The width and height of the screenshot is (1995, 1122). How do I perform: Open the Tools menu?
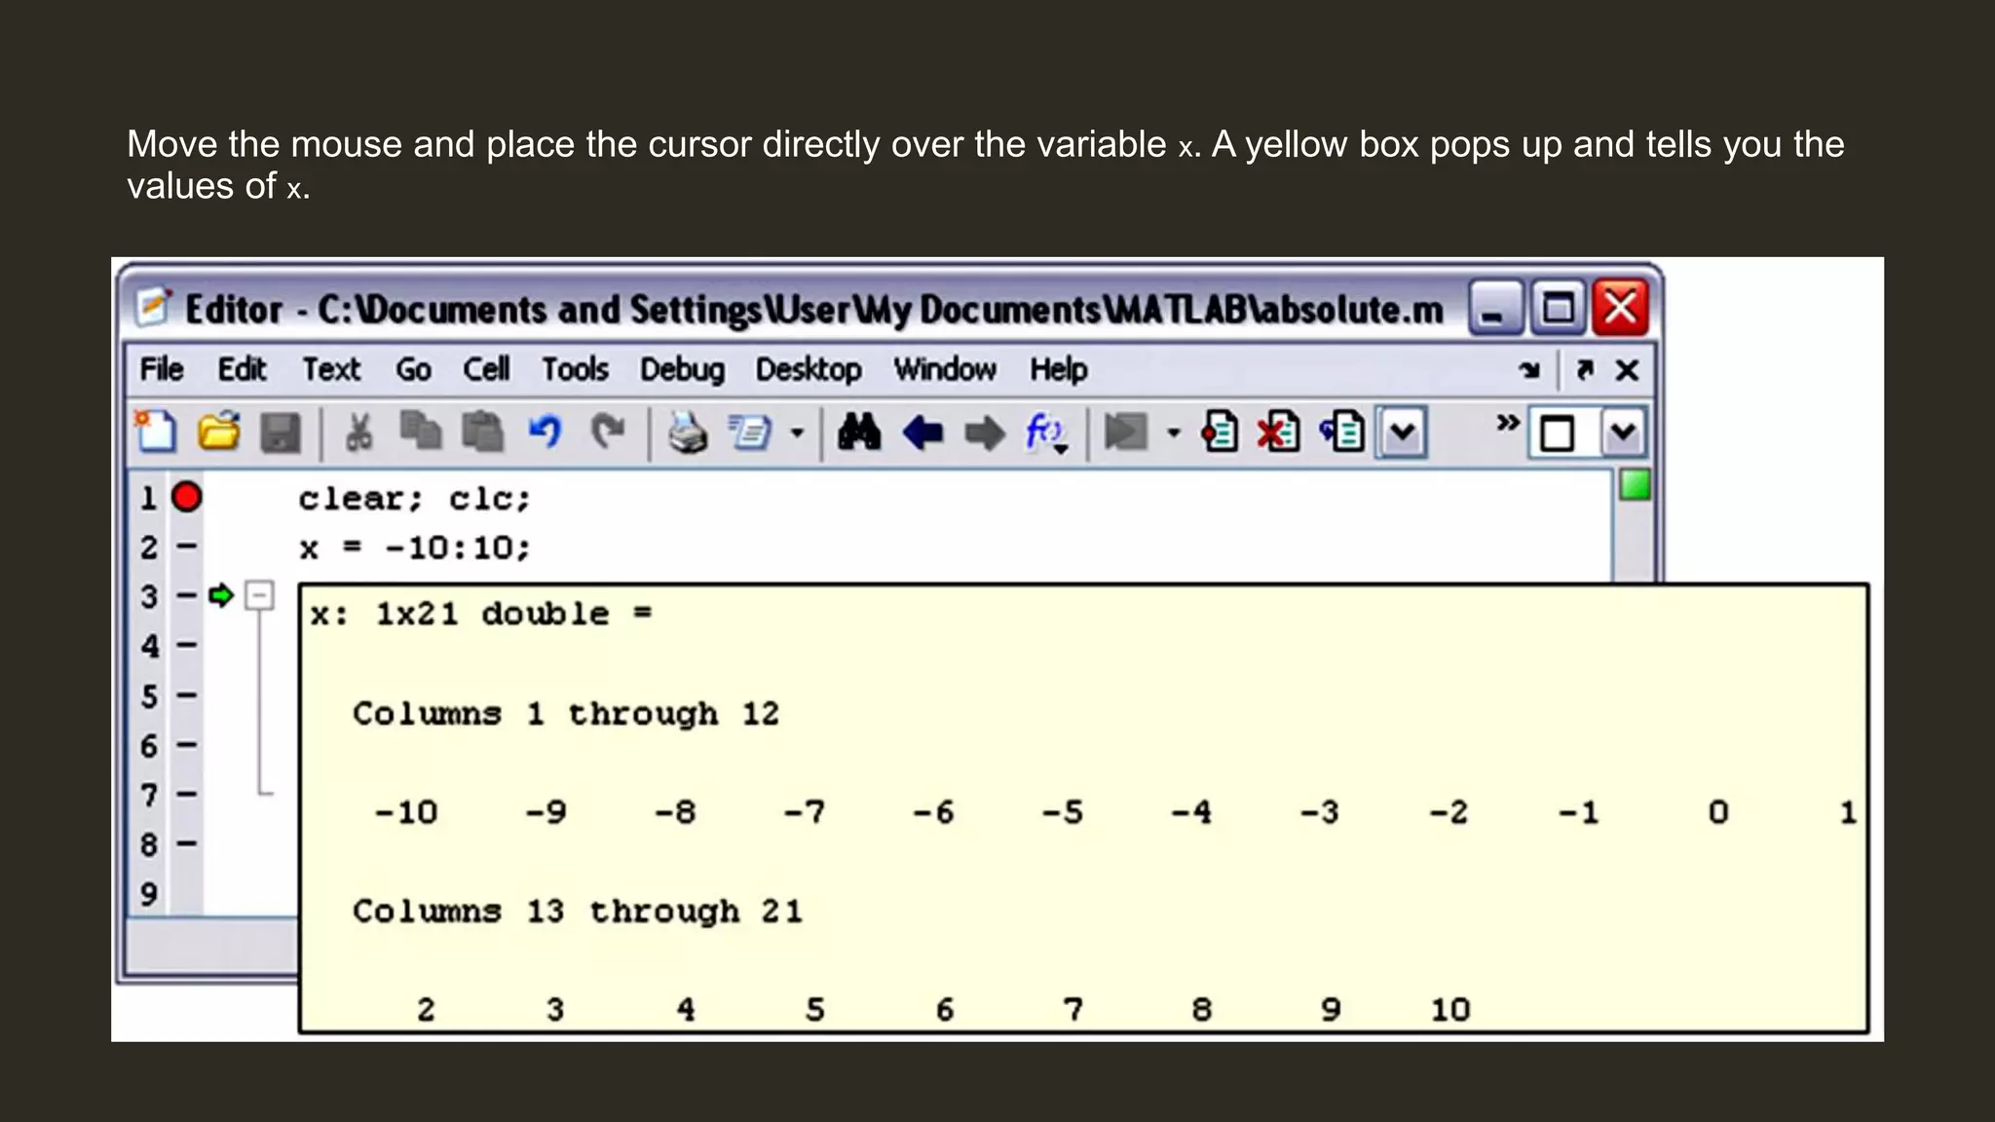click(575, 369)
